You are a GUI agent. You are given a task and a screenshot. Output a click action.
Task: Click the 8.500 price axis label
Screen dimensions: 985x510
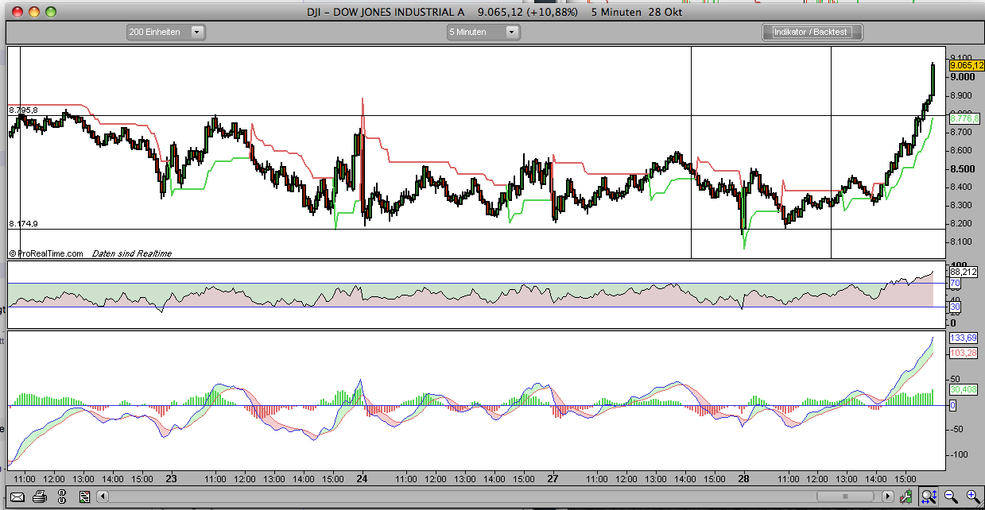pos(962,169)
